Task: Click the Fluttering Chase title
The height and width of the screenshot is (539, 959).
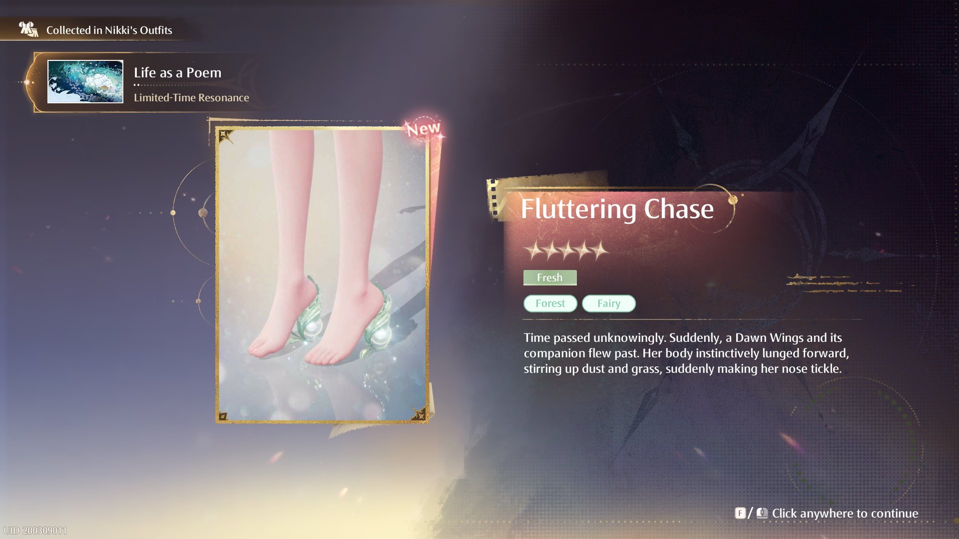Action: click(x=617, y=209)
